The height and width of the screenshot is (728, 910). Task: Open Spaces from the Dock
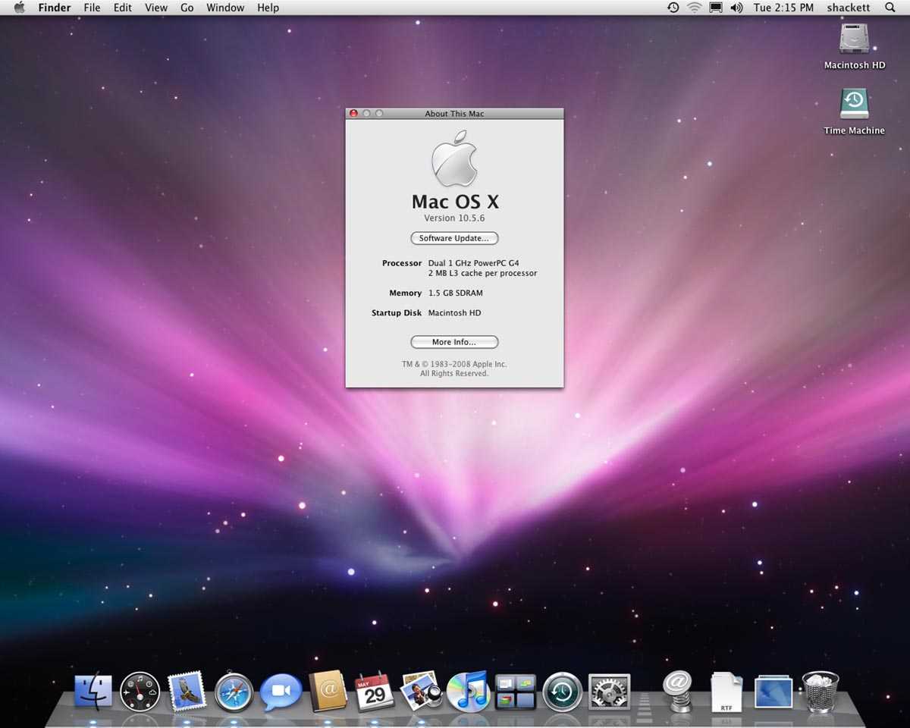516,692
